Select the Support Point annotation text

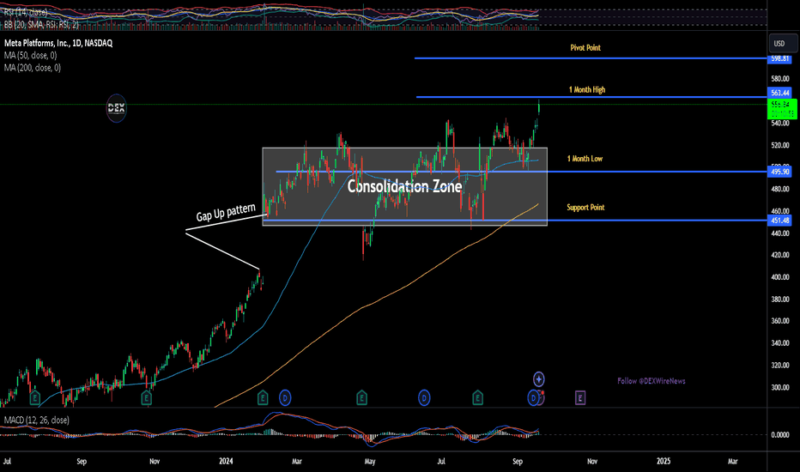pyautogui.click(x=585, y=207)
